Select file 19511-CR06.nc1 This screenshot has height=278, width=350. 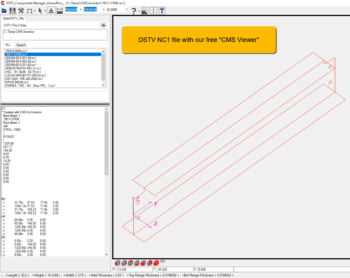(x=53, y=54)
